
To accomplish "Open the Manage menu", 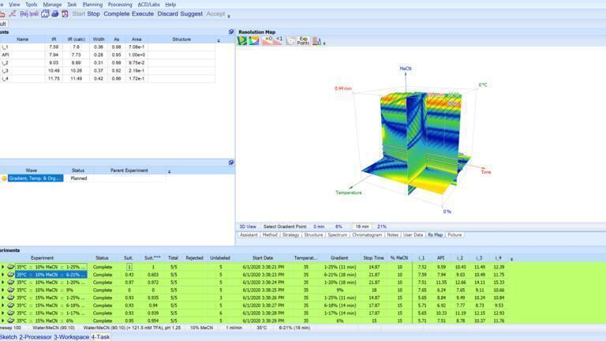I will coord(52,4).
